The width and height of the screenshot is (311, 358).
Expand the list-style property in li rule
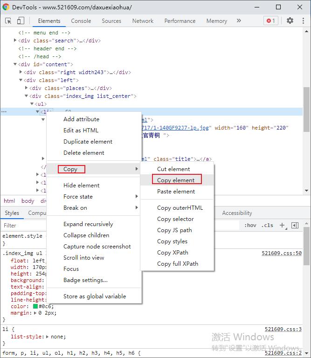pos(47,337)
